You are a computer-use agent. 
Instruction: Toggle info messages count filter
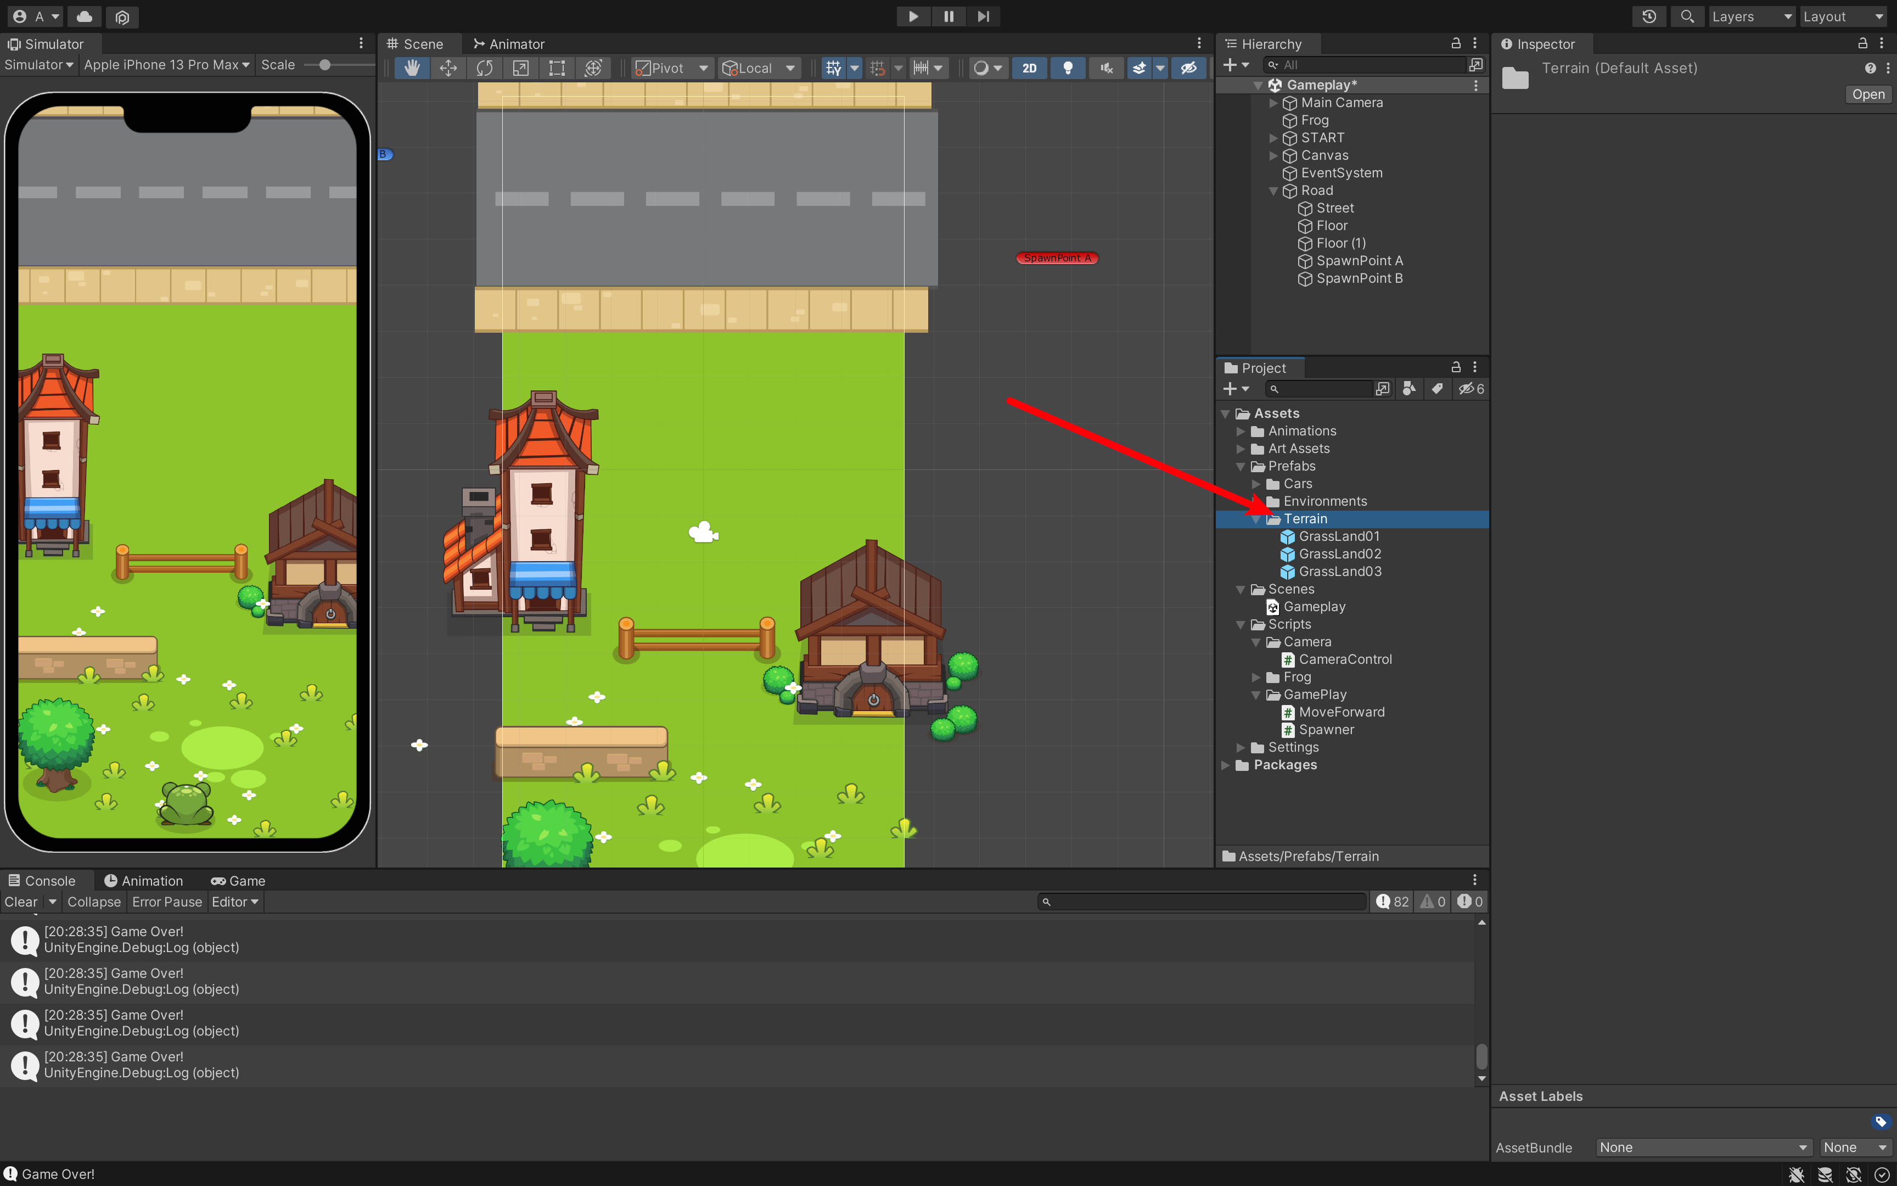1392,902
